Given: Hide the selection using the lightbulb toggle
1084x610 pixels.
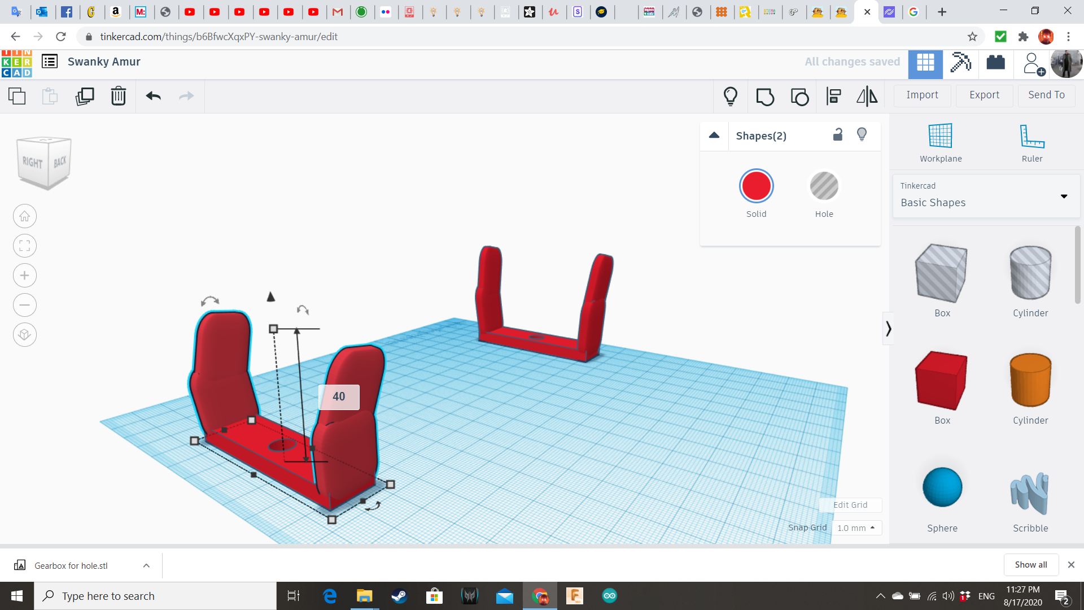Looking at the screenshot, I should coord(862,134).
